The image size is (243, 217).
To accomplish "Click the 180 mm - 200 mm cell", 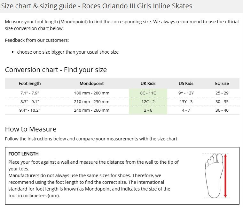I will pos(91,93).
